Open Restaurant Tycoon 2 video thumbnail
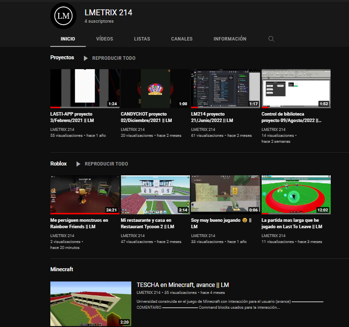This screenshot has width=349, height=327. coord(155,195)
